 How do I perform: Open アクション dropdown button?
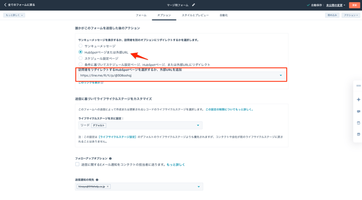pyautogui.click(x=350, y=15)
